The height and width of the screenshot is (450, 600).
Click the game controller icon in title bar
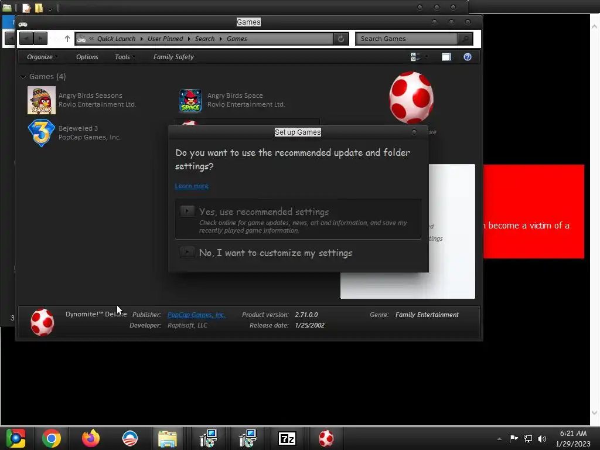pos(23,23)
